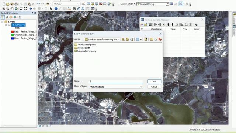Image resolution: width=236 pixels, height=133 pixels.
Task: Toggle visibility checkbox of ldsat2000.img layer
Action: (9, 25)
